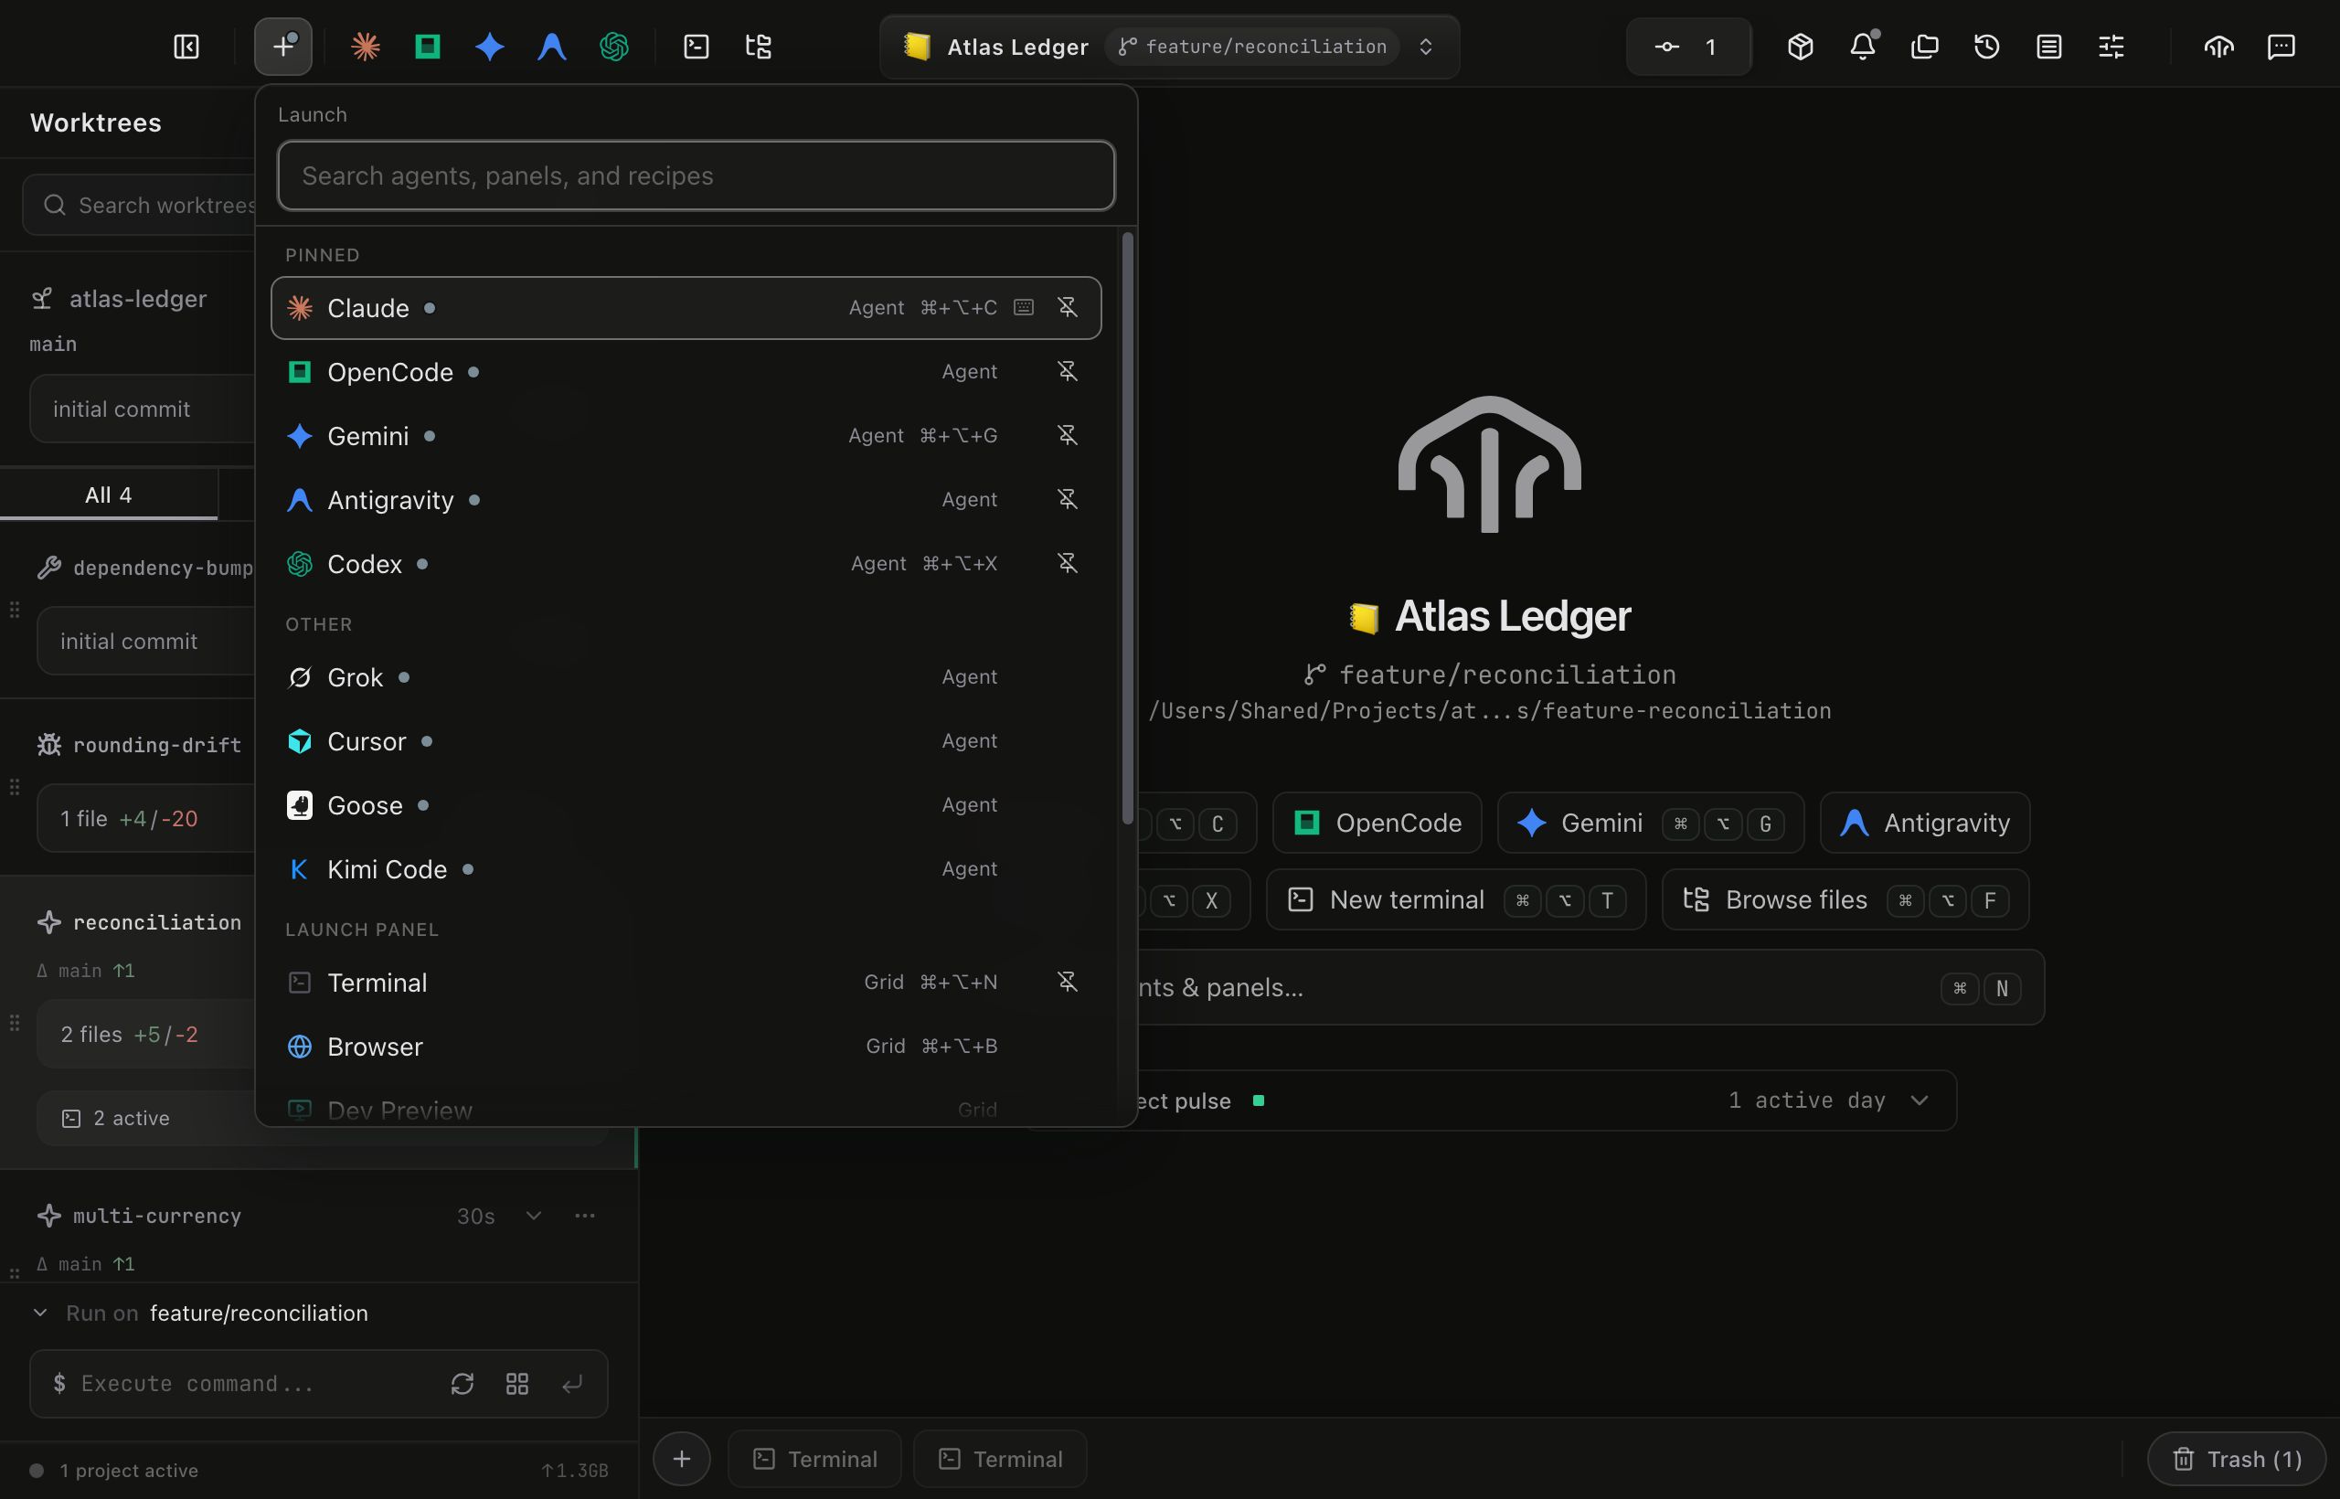This screenshot has width=2340, height=1499.
Task: Click the refresh icon in command bar
Action: 463,1384
